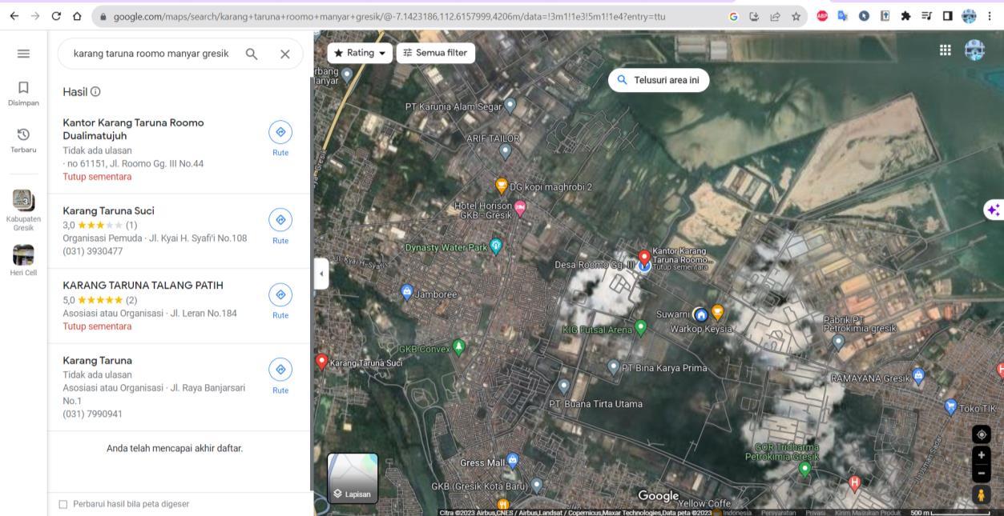Screen dimensions: 1004x516
Task: Click the my location button
Action: (x=981, y=434)
